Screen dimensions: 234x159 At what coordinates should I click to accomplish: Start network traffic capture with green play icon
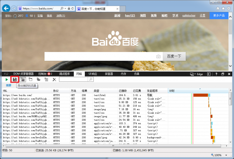click(7, 79)
